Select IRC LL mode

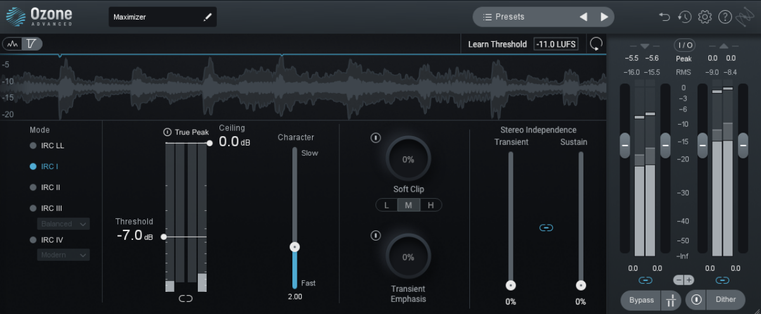pyautogui.click(x=47, y=146)
